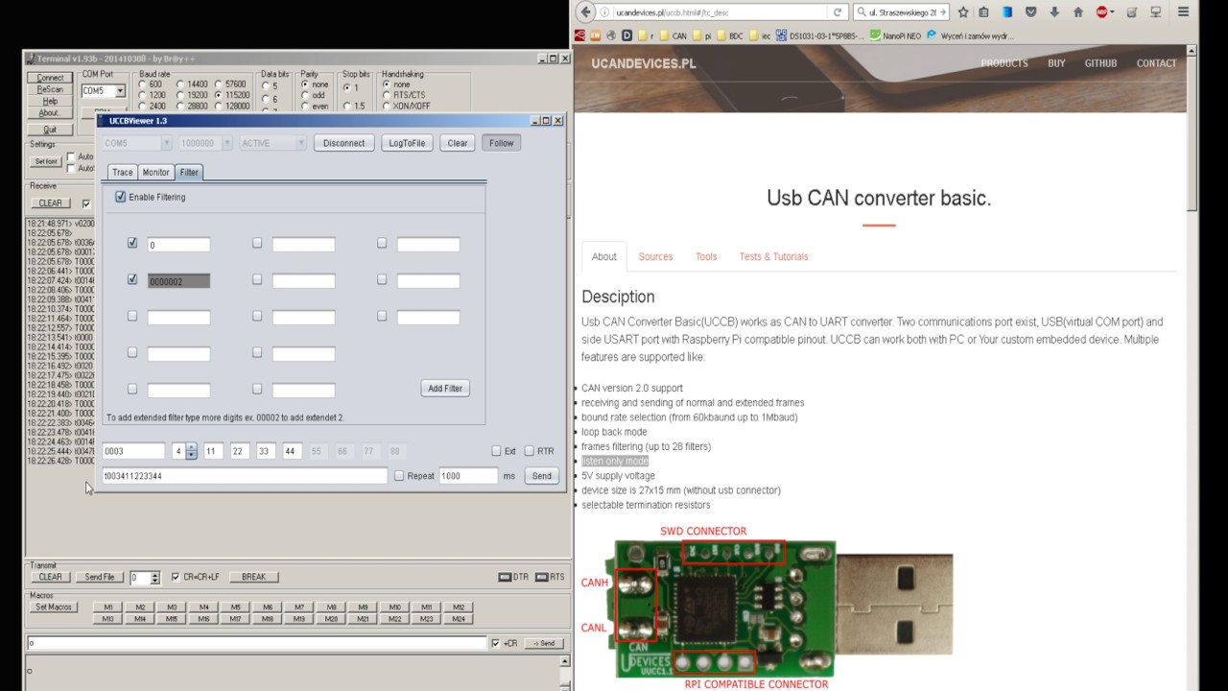Click the LogToFile button
Image resolution: width=1228 pixels, height=691 pixels.
point(407,143)
